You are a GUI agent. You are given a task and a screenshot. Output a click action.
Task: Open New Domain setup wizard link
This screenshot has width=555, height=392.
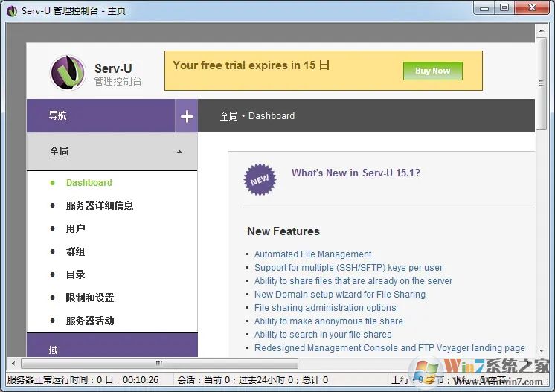pyautogui.click(x=340, y=295)
